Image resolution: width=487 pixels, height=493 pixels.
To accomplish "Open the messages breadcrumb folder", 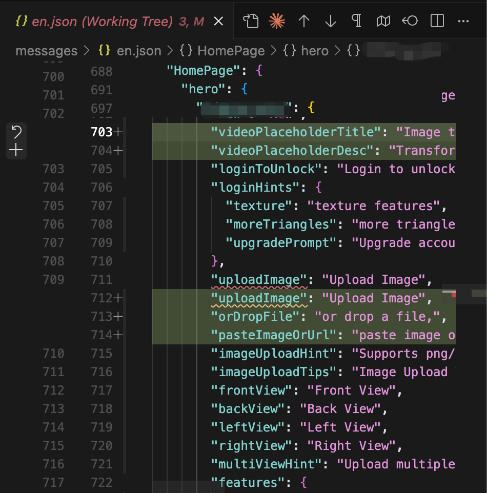I will [x=47, y=51].
